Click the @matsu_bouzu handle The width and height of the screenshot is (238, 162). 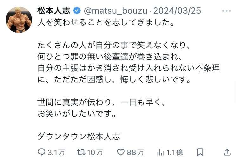pos(116,11)
